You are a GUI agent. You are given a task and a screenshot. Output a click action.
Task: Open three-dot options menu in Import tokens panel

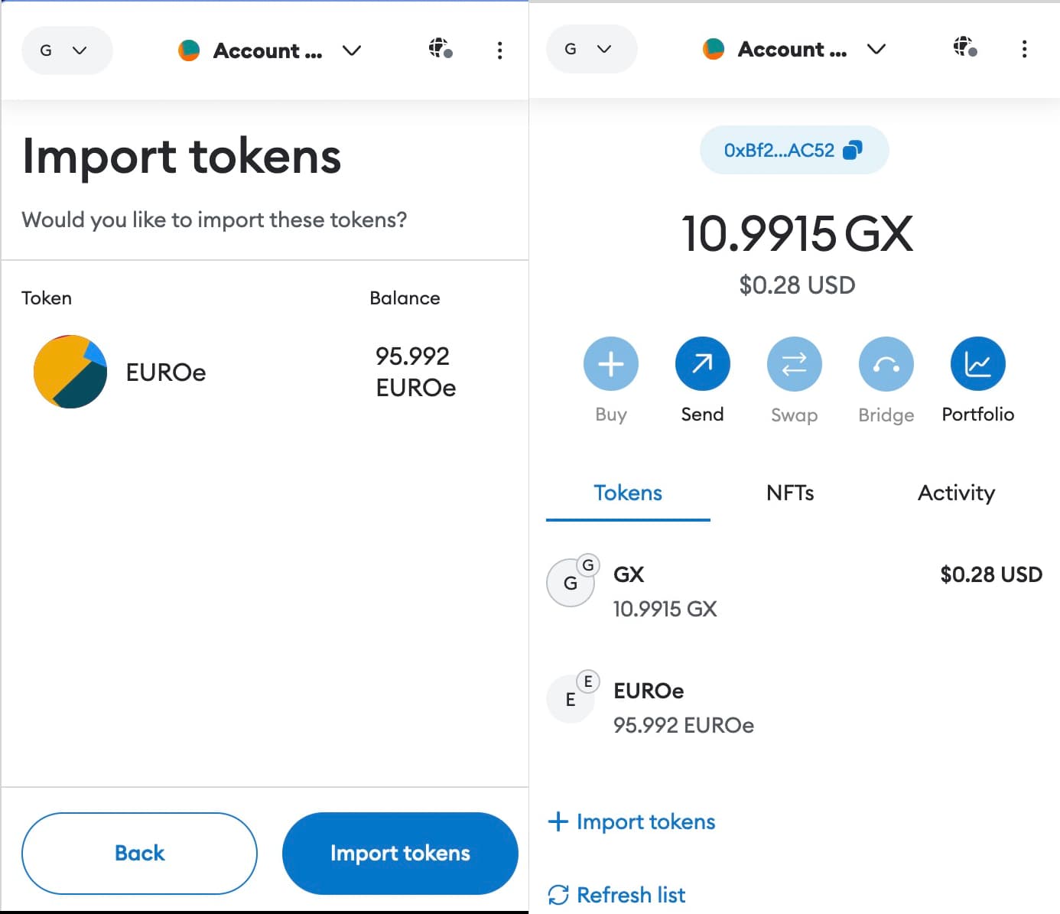[499, 50]
